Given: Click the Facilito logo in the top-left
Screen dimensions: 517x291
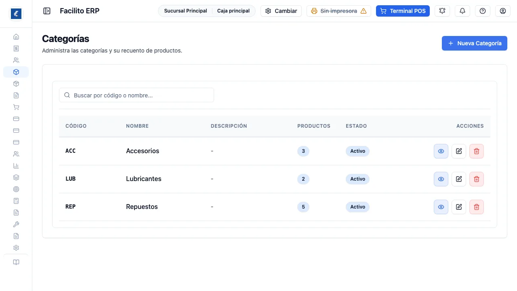Looking at the screenshot, I should point(16,14).
